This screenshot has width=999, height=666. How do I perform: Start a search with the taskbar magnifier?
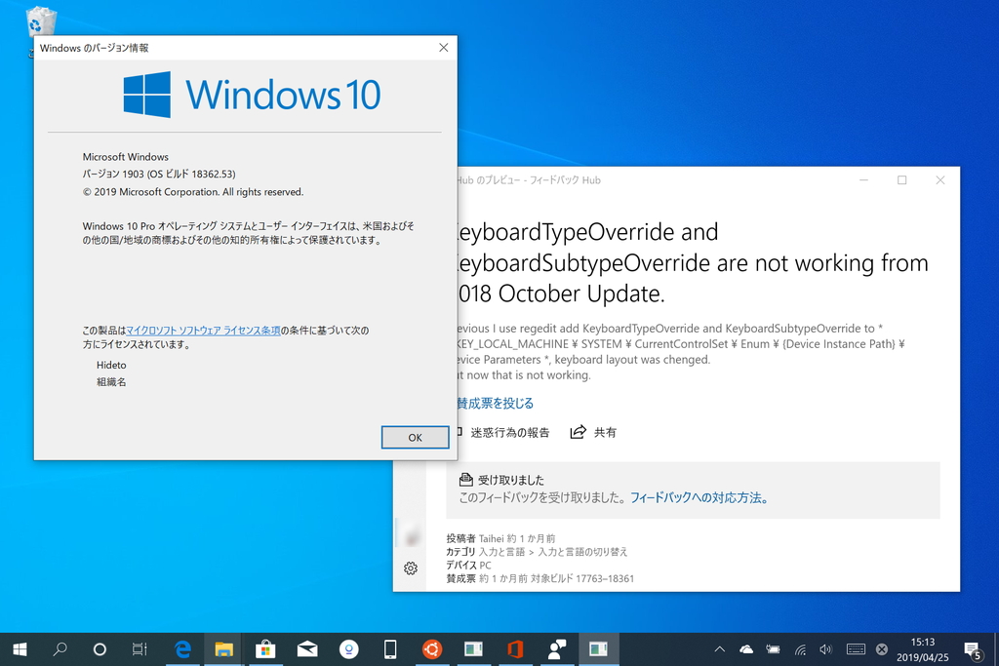[x=59, y=648]
